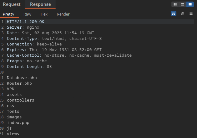Switch to Raw view
197x138 pixels.
coord(27,14)
